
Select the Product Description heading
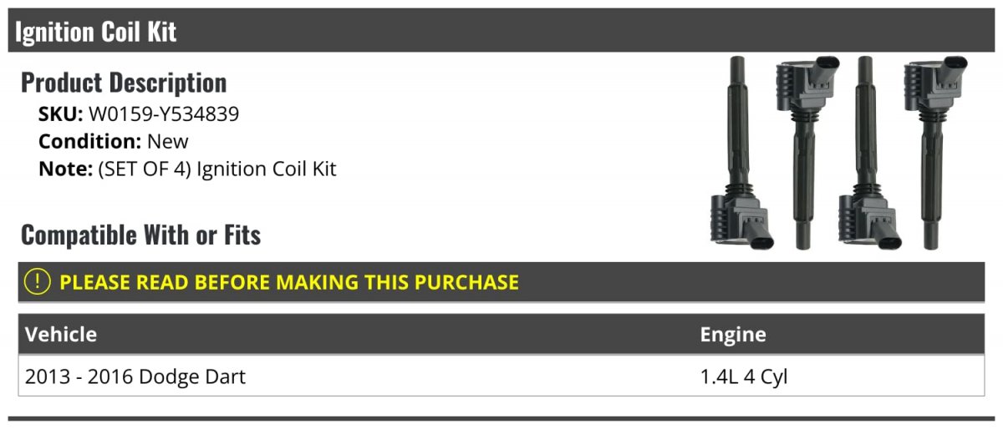click(124, 82)
